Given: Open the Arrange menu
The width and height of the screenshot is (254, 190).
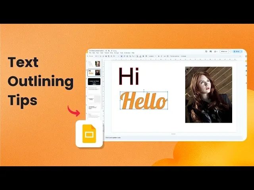Looking at the screenshot, I should pyautogui.click(x=116, y=53).
